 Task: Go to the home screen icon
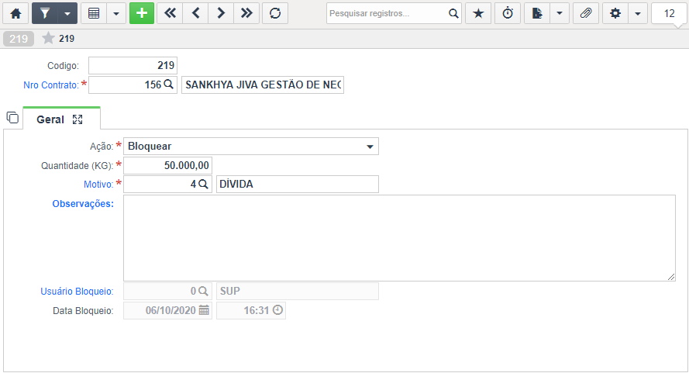(16, 13)
